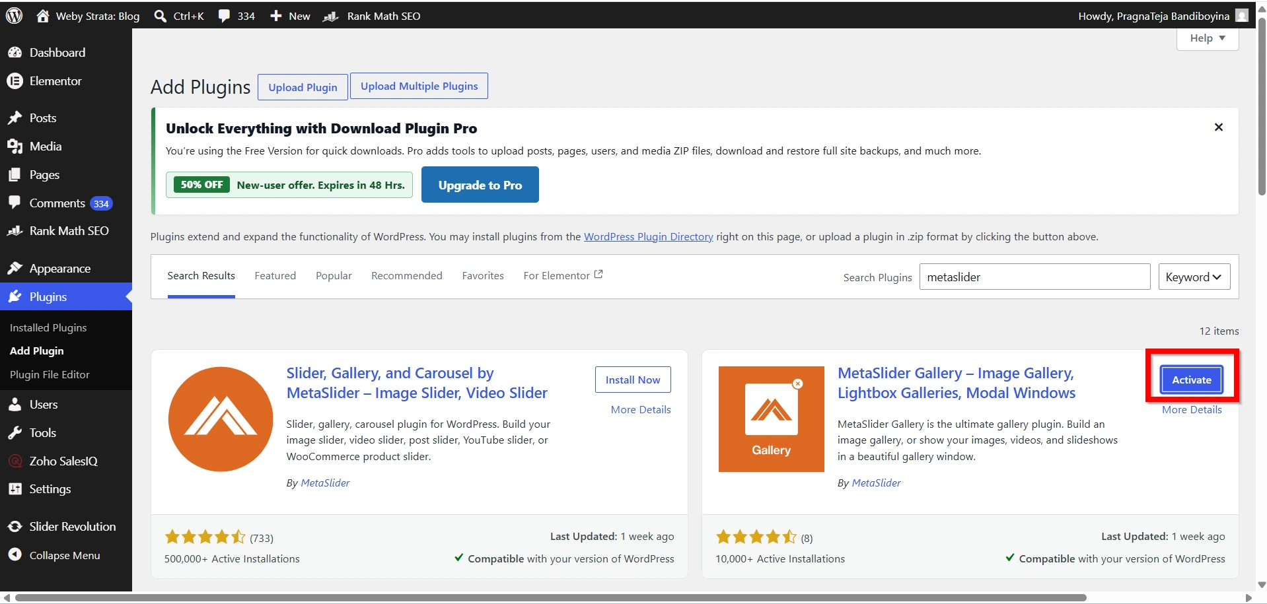The width and height of the screenshot is (1267, 604).
Task: Click the plus New item in admin bar
Action: coord(290,16)
